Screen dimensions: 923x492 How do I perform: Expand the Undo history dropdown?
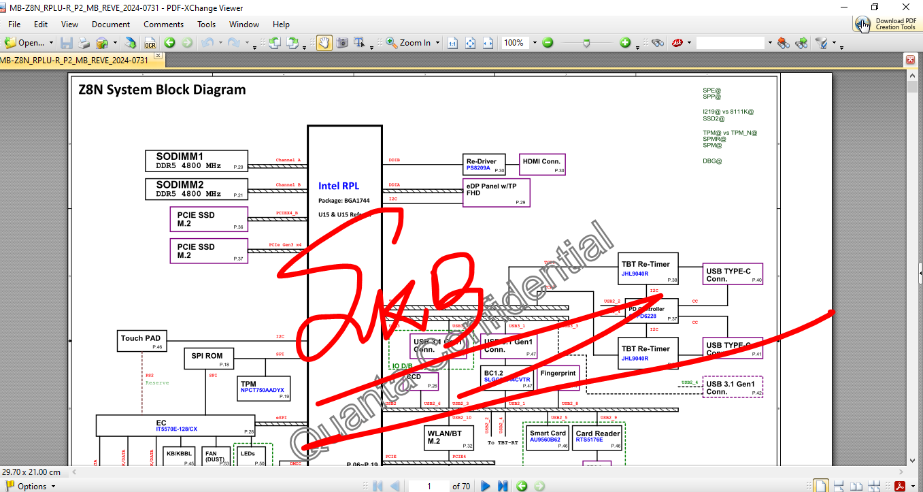coord(219,43)
